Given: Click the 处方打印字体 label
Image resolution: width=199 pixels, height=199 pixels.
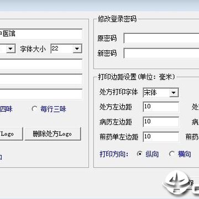Looking at the screenshot, I should (x=119, y=92).
